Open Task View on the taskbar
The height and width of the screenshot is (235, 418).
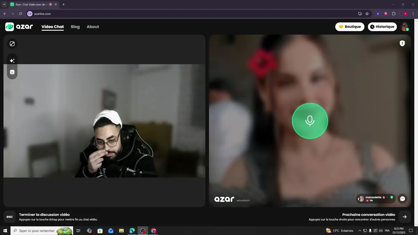(x=78, y=231)
